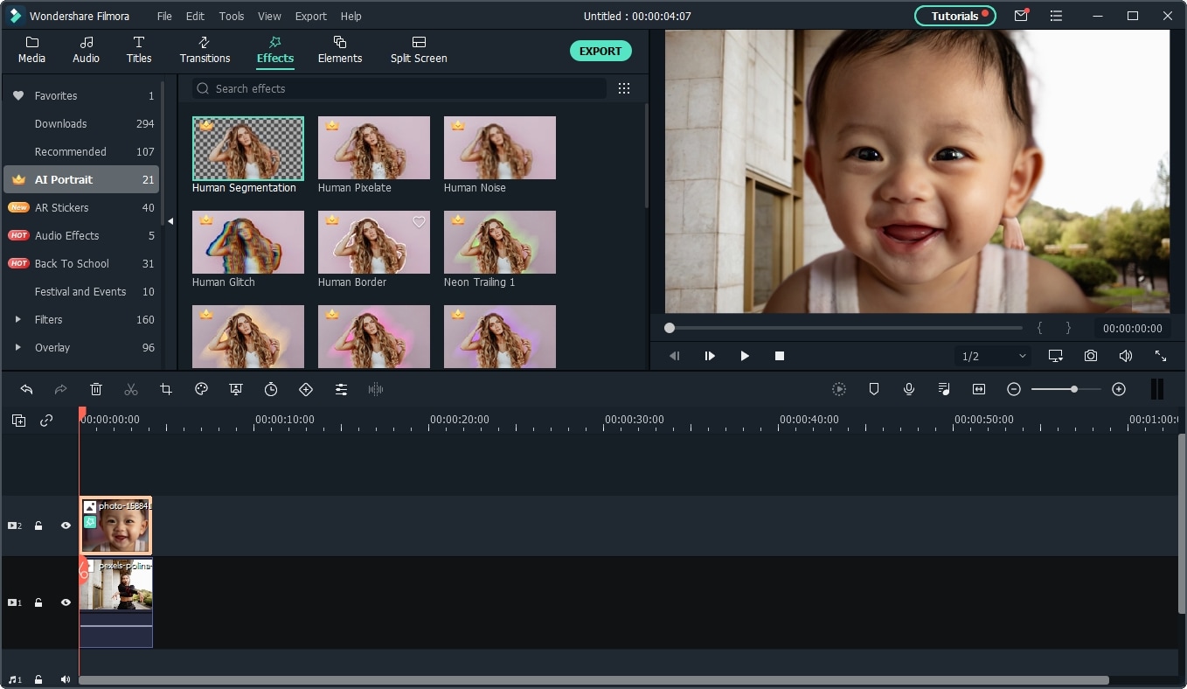Lock video track 1
Image resolution: width=1187 pixels, height=689 pixels.
(38, 602)
